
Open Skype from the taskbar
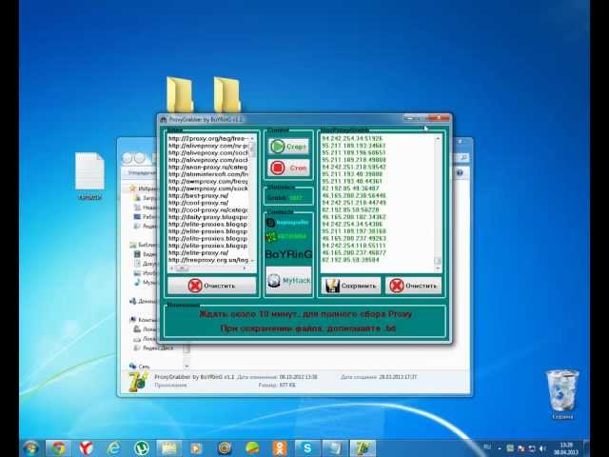click(307, 448)
